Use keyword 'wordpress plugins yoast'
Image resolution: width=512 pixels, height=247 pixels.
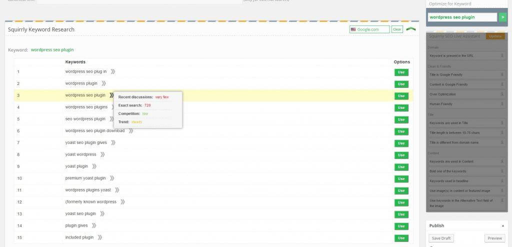(x=401, y=190)
